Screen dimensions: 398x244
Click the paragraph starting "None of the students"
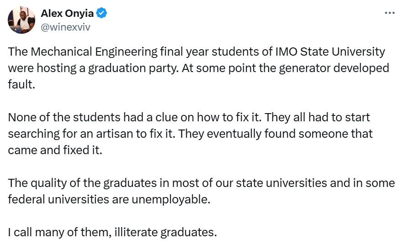190,134
